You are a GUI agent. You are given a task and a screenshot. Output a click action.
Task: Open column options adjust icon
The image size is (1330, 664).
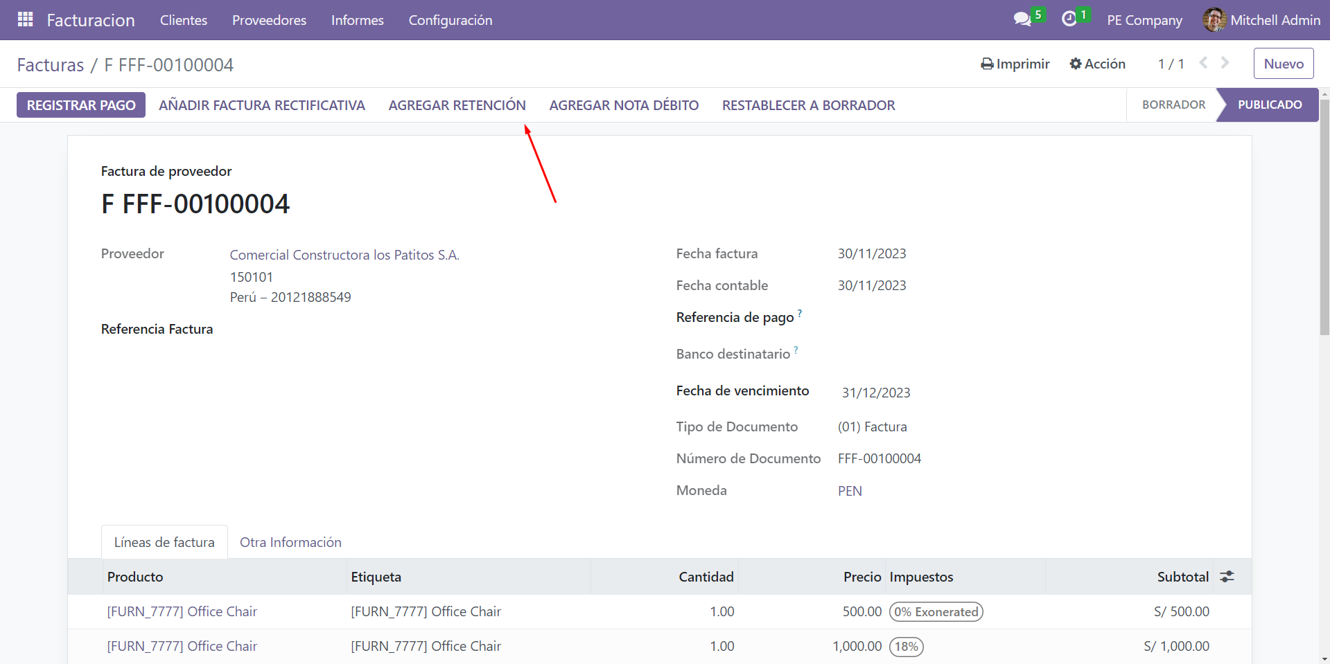pyautogui.click(x=1227, y=577)
